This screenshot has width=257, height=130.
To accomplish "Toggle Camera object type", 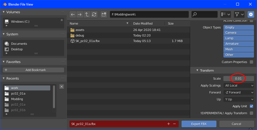I will click(x=239, y=33).
